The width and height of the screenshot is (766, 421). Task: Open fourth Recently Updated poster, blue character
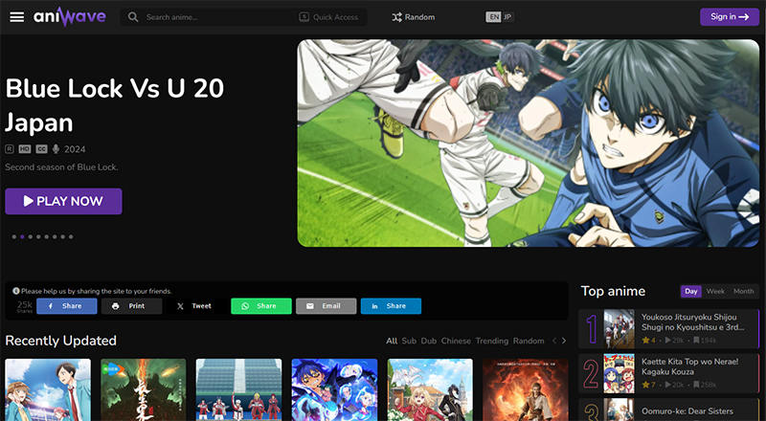(x=334, y=389)
